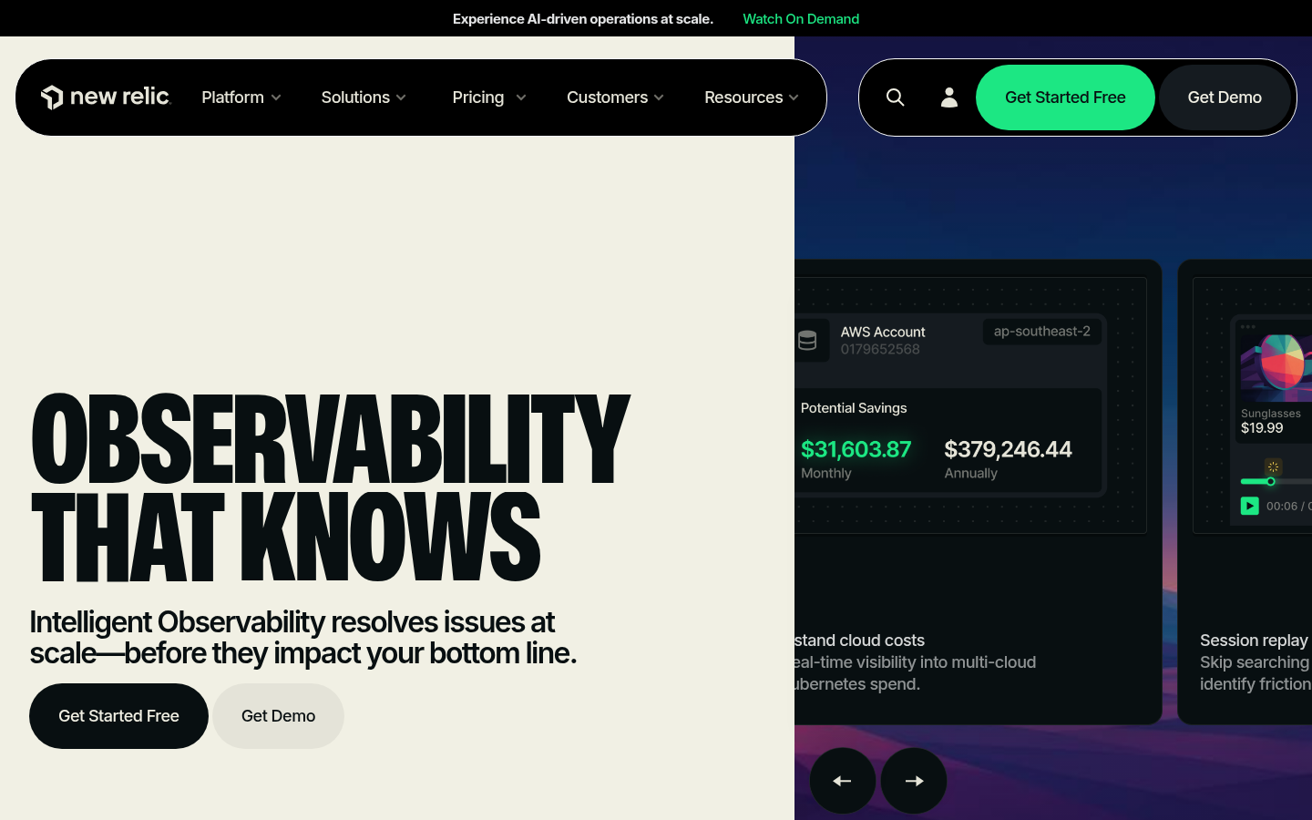The height and width of the screenshot is (820, 1312).
Task: Open the Pricing menu
Action: (x=489, y=97)
